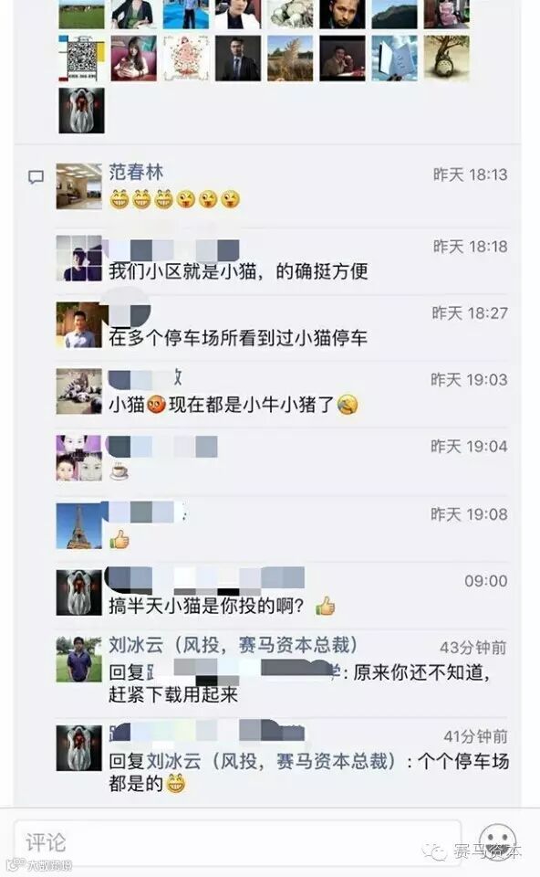
Task: Tap the Totoro tree avatar in likes grid
Action: (x=446, y=58)
